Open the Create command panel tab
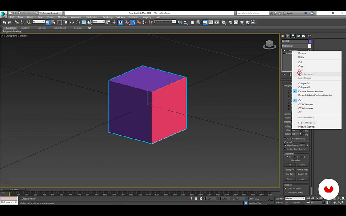Viewport: 346px width, 216px height. click(x=283, y=36)
